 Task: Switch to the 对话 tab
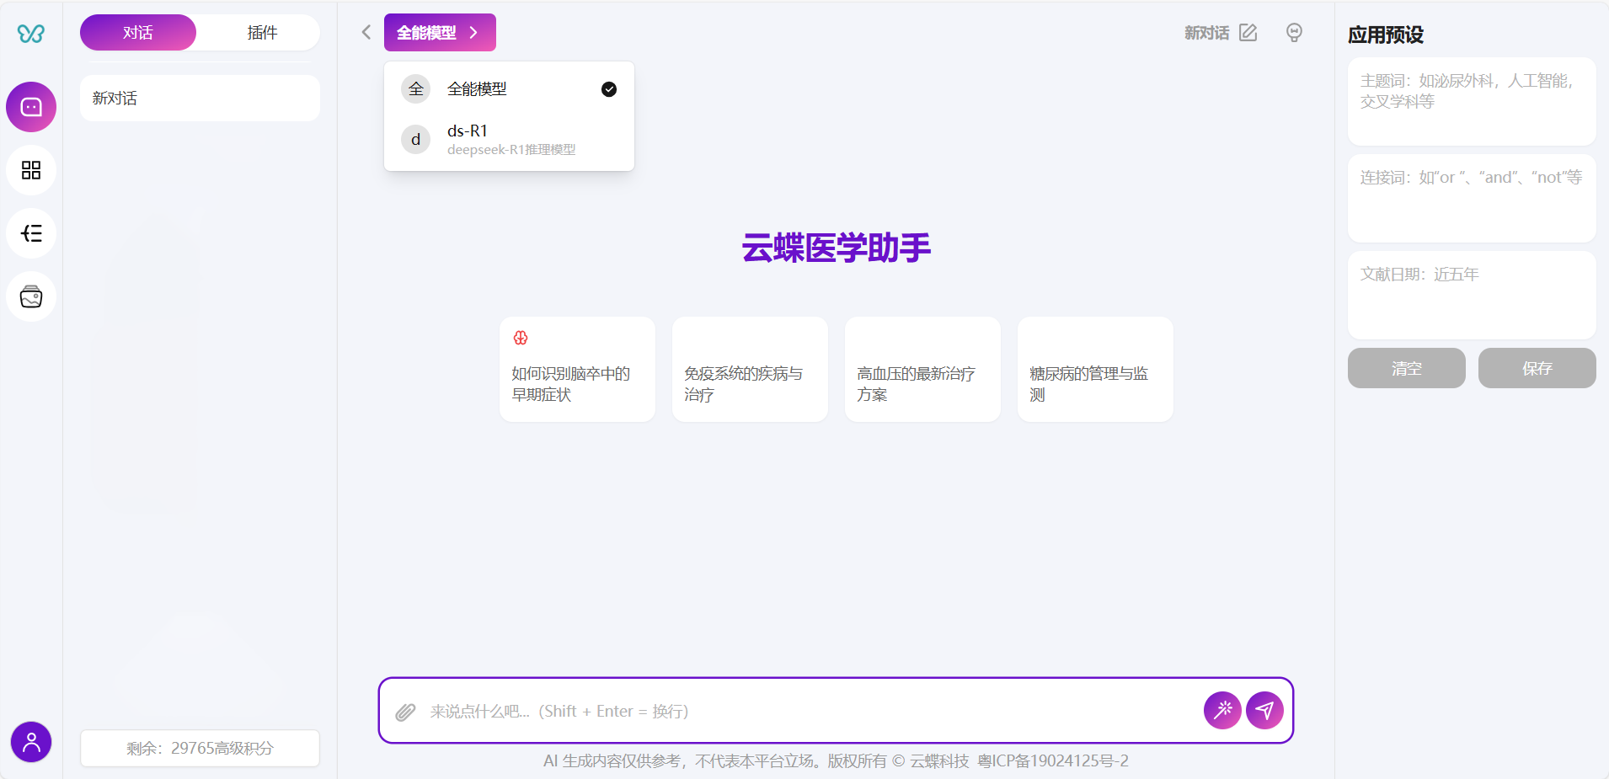click(x=138, y=33)
